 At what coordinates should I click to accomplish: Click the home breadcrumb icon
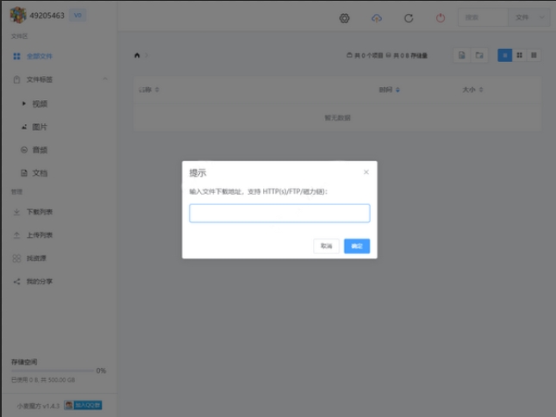click(137, 55)
